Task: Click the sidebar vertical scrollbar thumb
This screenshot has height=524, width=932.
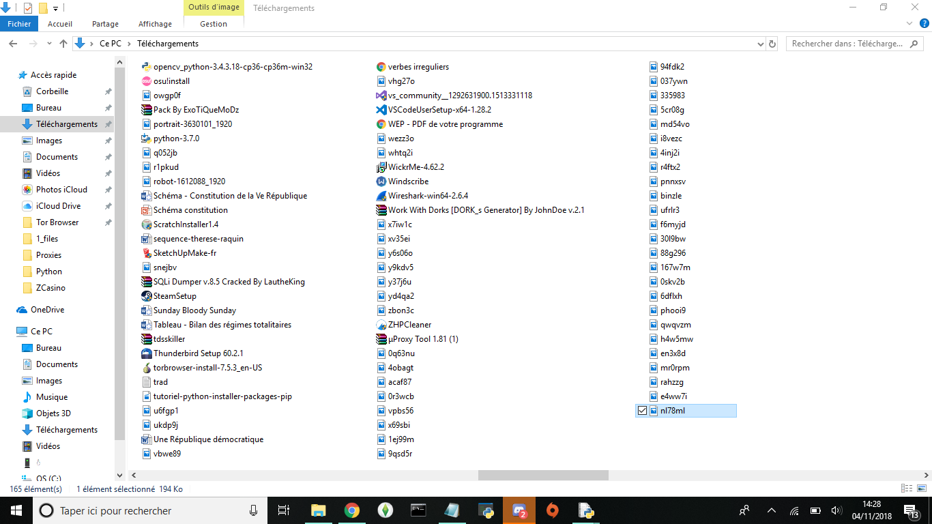Action: click(x=119, y=252)
